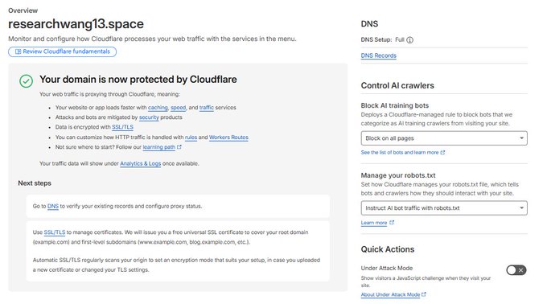Click the book icon in Review fundamentals
The height and width of the screenshot is (304, 547).
18,51
